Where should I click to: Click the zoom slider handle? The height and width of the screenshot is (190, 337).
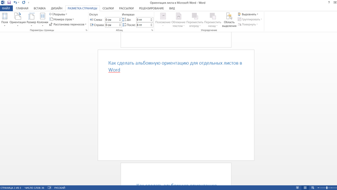327,188
